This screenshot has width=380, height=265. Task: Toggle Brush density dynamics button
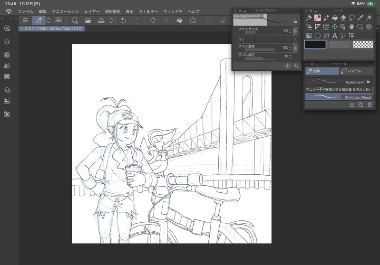295,47
